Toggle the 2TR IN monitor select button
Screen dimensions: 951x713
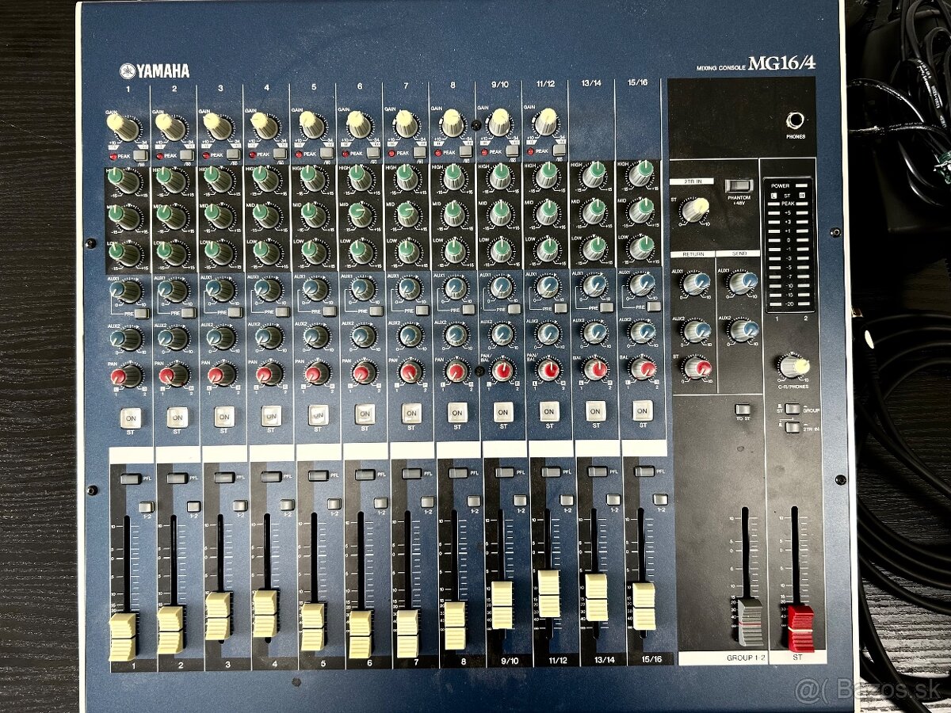792,427
